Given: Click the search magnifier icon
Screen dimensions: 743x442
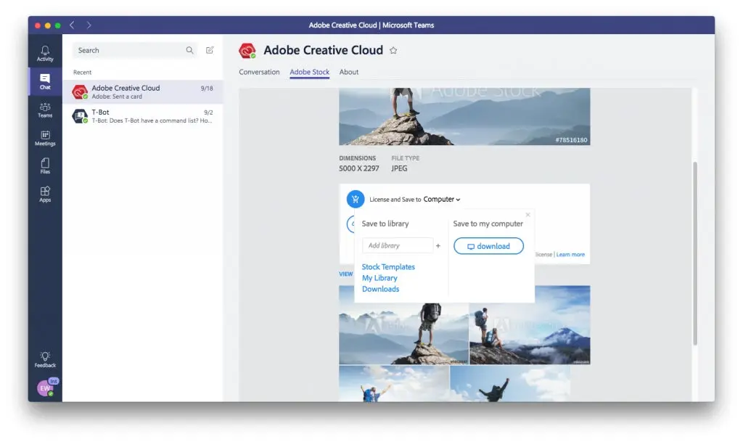Looking at the screenshot, I should (189, 50).
